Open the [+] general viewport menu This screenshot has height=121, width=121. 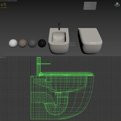click(x=1, y=1)
